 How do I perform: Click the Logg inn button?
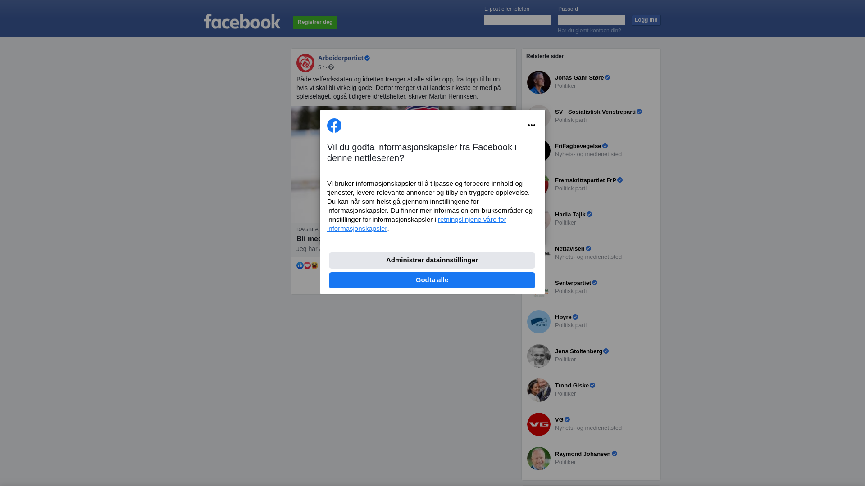point(646,20)
